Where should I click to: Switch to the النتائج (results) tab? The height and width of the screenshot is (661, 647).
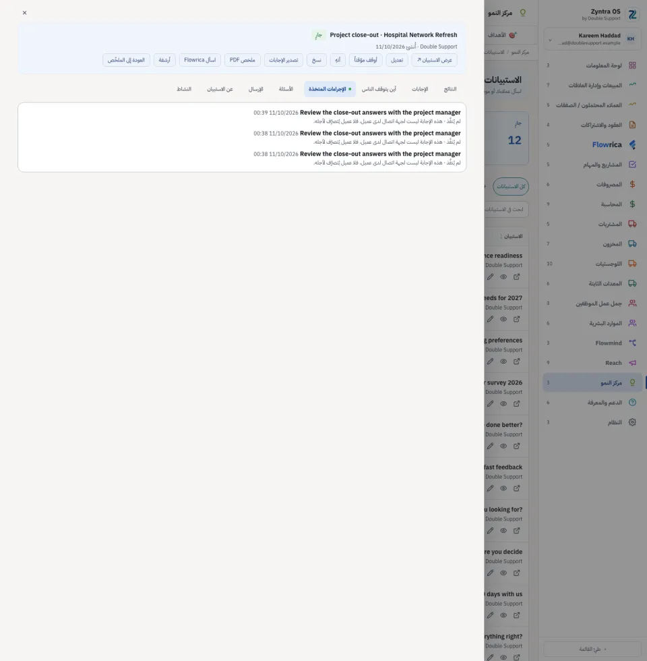450,89
